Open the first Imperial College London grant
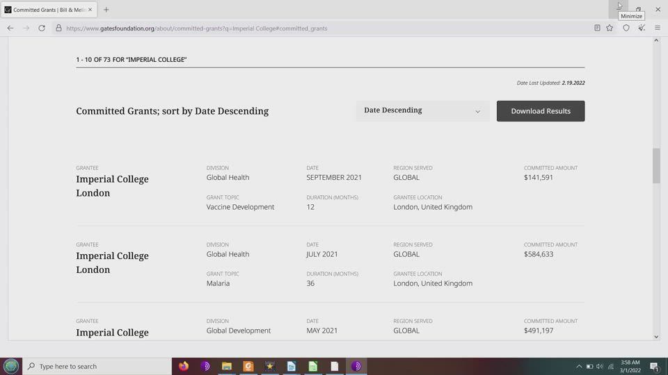The width and height of the screenshot is (668, 375). tap(112, 185)
